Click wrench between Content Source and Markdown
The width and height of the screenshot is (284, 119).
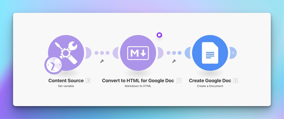102,61
